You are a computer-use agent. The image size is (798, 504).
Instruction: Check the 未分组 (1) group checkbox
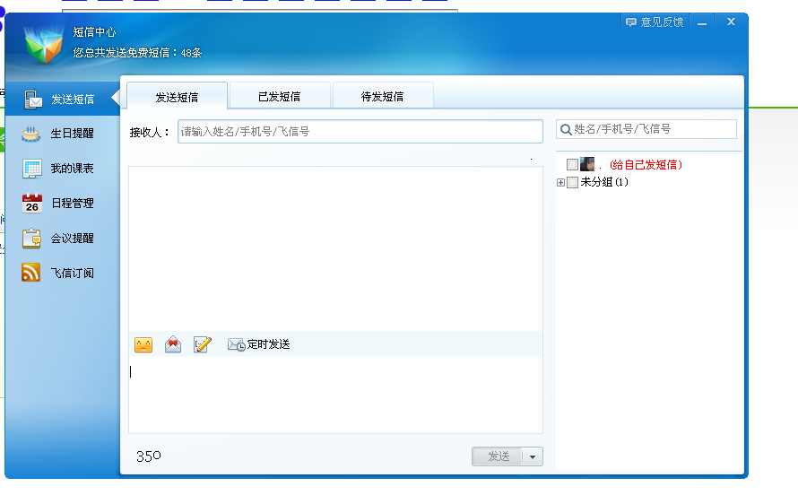[x=572, y=182]
